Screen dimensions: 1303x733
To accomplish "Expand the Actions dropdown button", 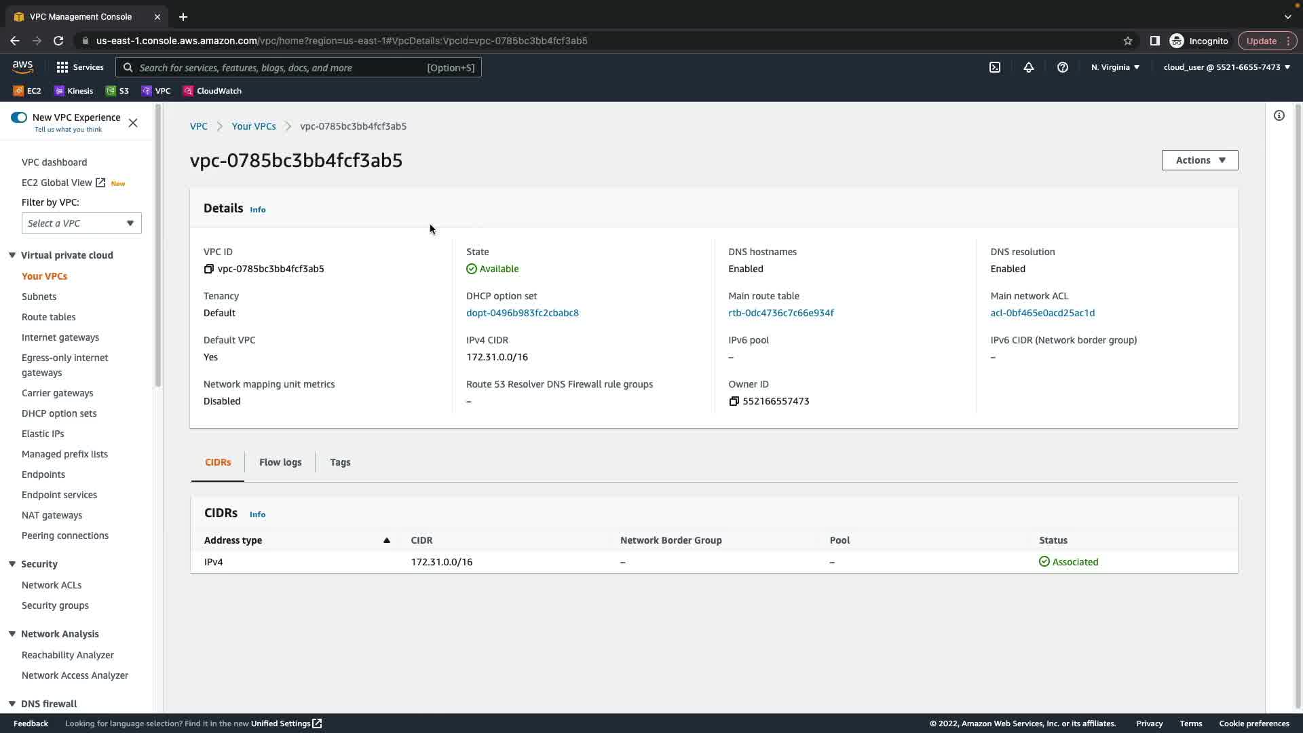I will (1200, 160).
